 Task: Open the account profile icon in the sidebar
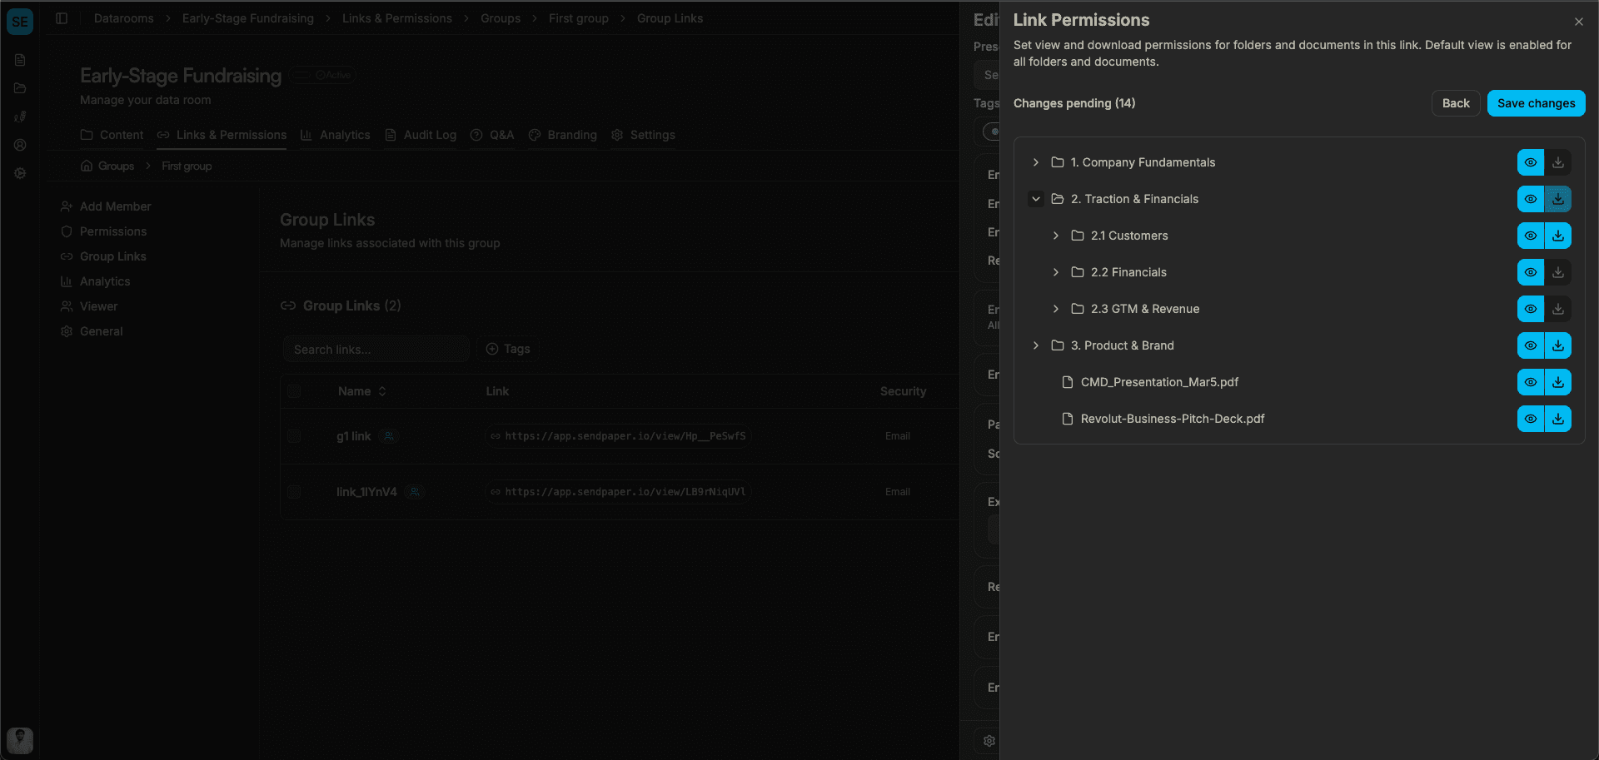tap(20, 145)
